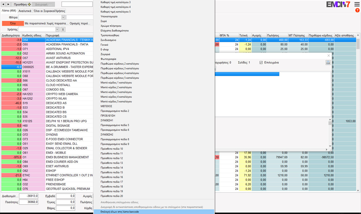Go to the previous record arrow
The height and width of the screenshot is (214, 361).
[x=4, y=5]
